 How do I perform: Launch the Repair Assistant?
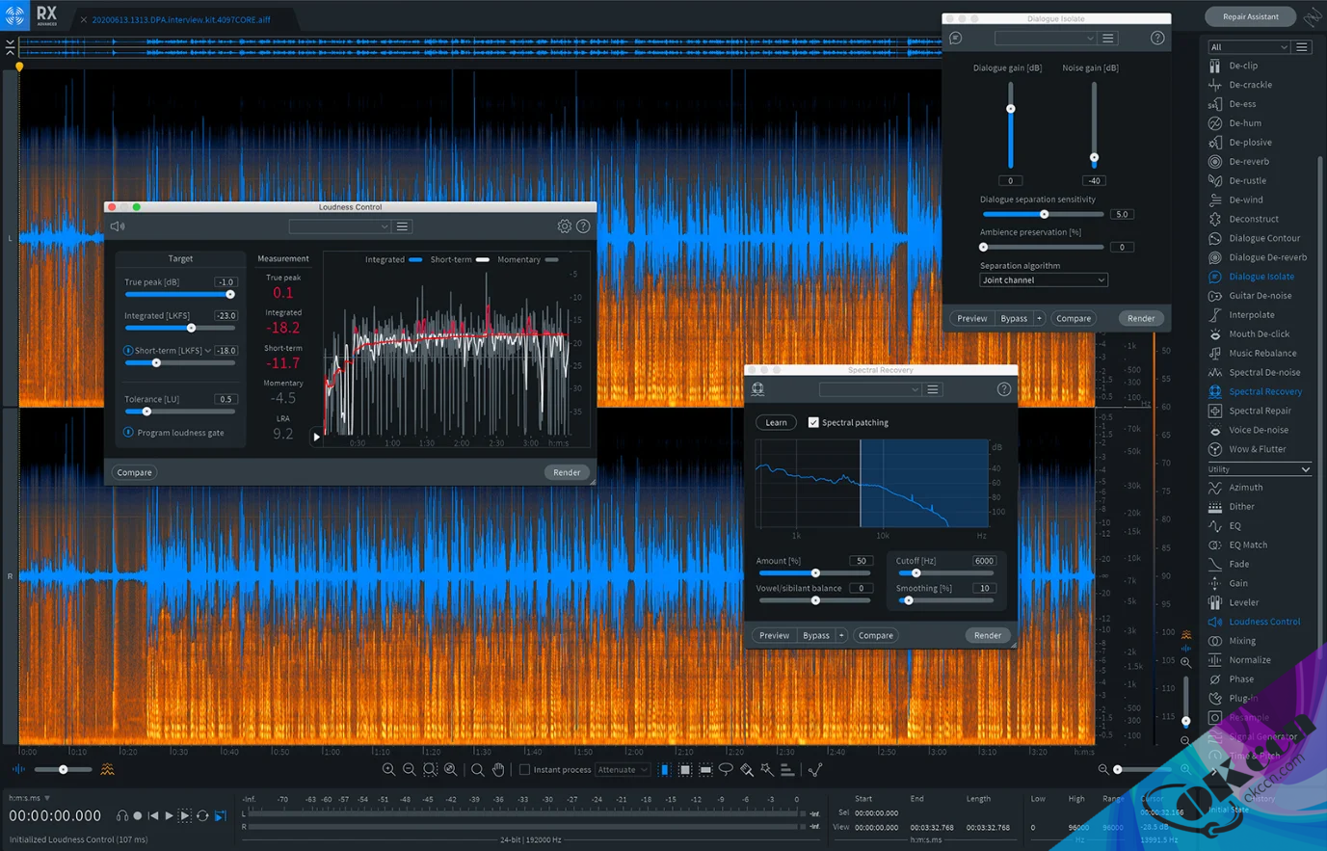click(x=1250, y=16)
